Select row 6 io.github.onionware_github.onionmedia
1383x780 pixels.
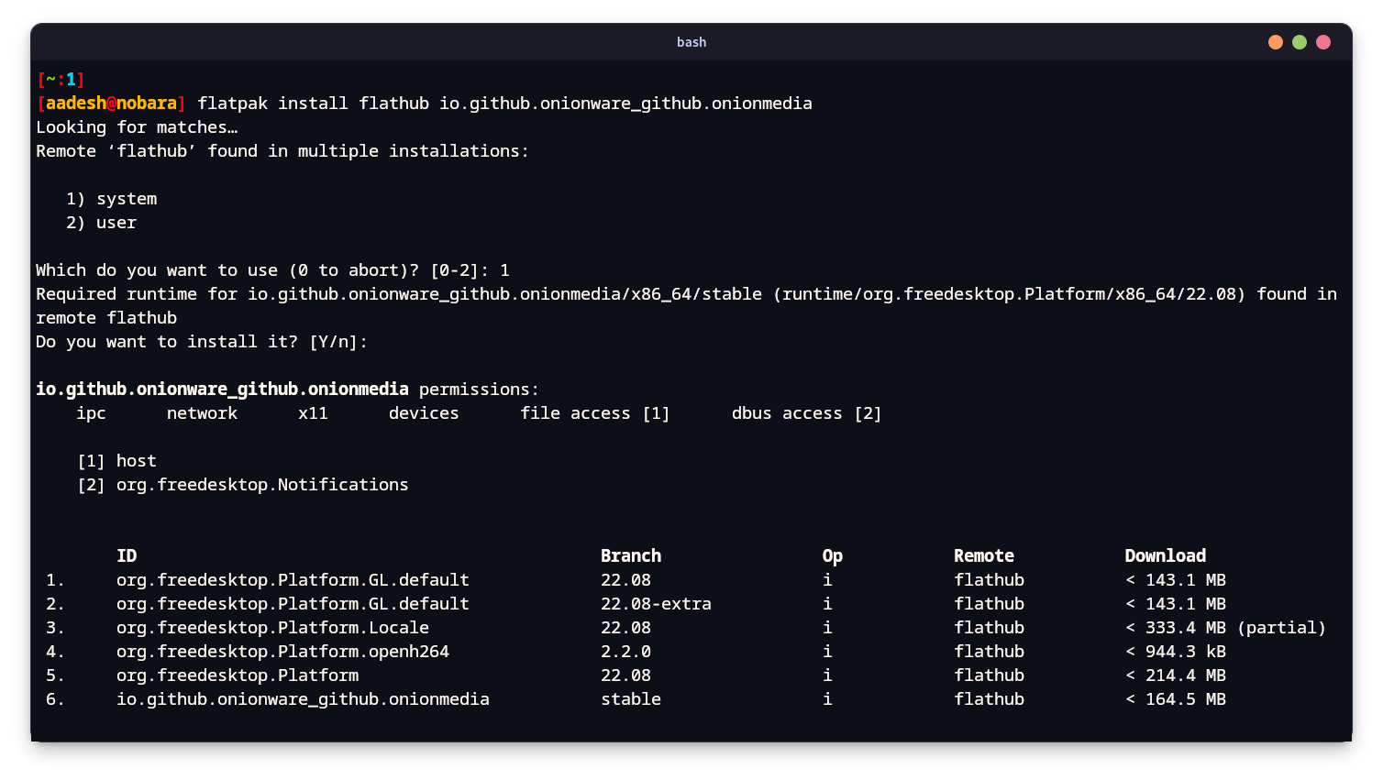pos(303,698)
